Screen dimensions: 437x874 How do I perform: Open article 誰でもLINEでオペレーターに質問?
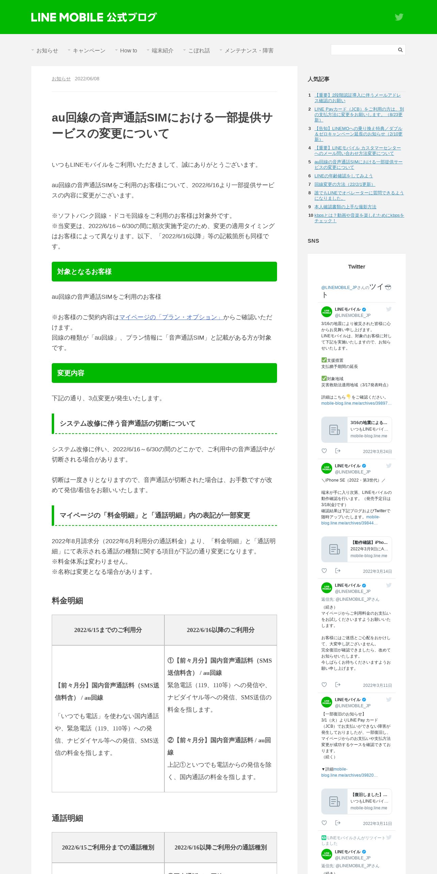click(359, 195)
